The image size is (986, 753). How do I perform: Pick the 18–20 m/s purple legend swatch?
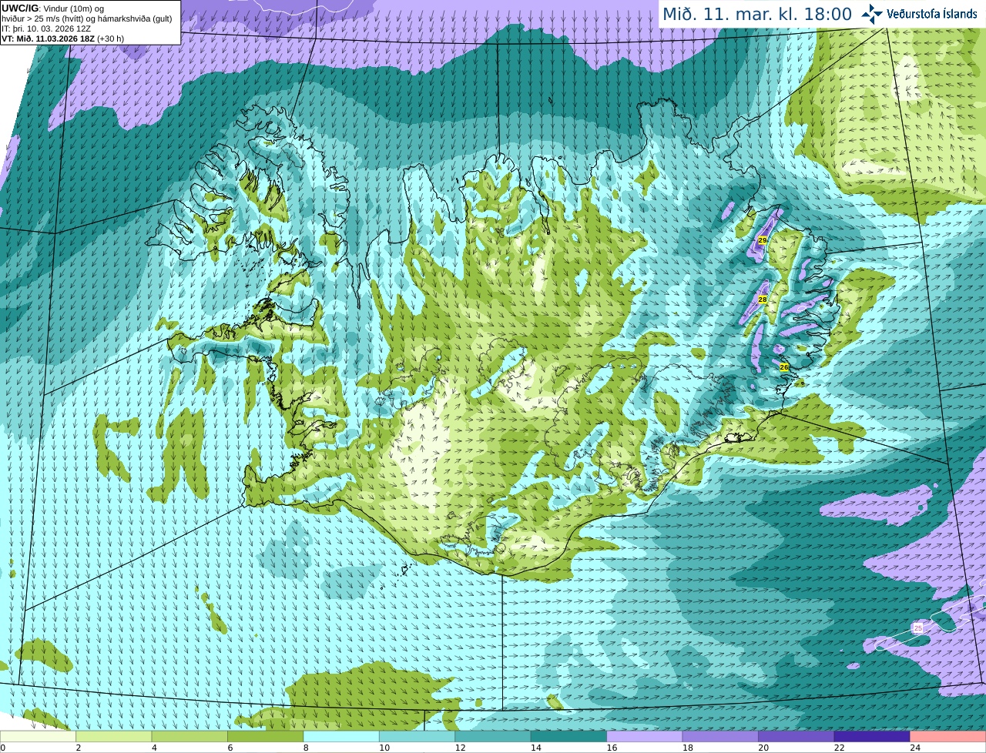720,737
